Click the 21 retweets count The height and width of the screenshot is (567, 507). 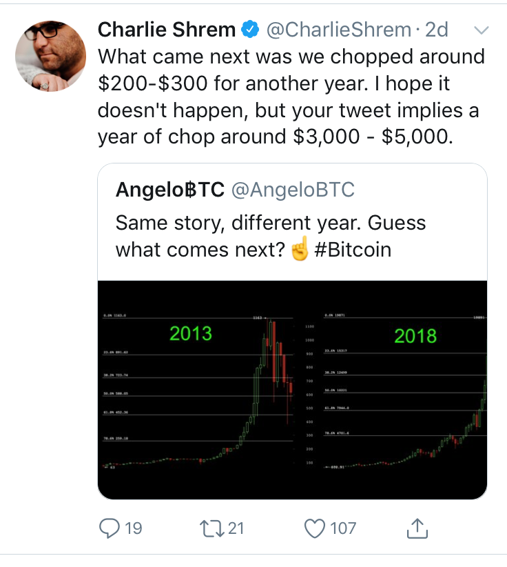pos(236,528)
